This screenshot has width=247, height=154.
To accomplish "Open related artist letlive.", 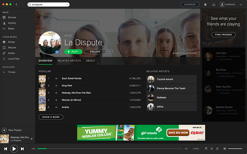I will (172, 107).
